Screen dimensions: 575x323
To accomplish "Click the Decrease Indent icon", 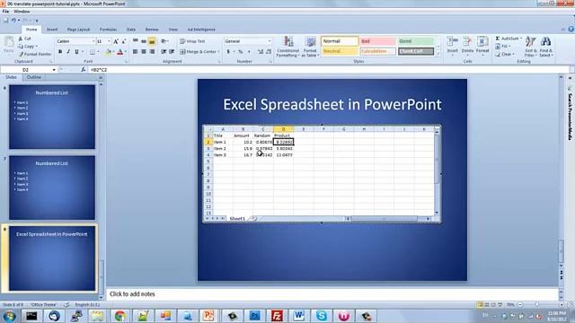I will click(164, 52).
